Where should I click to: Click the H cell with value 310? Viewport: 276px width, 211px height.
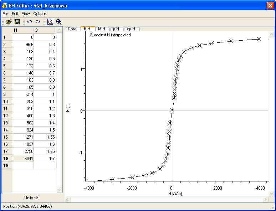[x=23, y=109]
